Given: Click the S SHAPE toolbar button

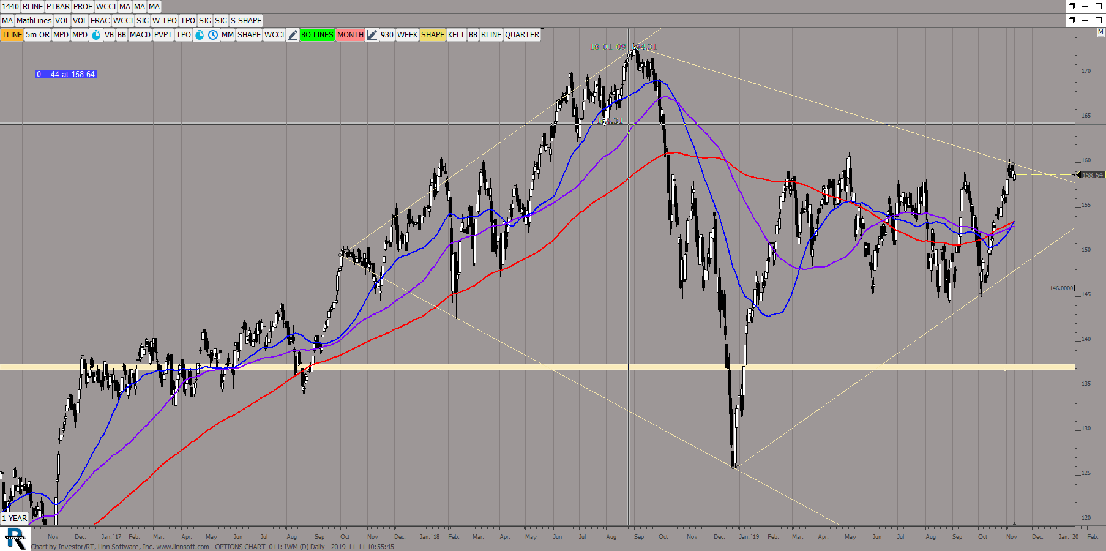Looking at the screenshot, I should coord(246,21).
